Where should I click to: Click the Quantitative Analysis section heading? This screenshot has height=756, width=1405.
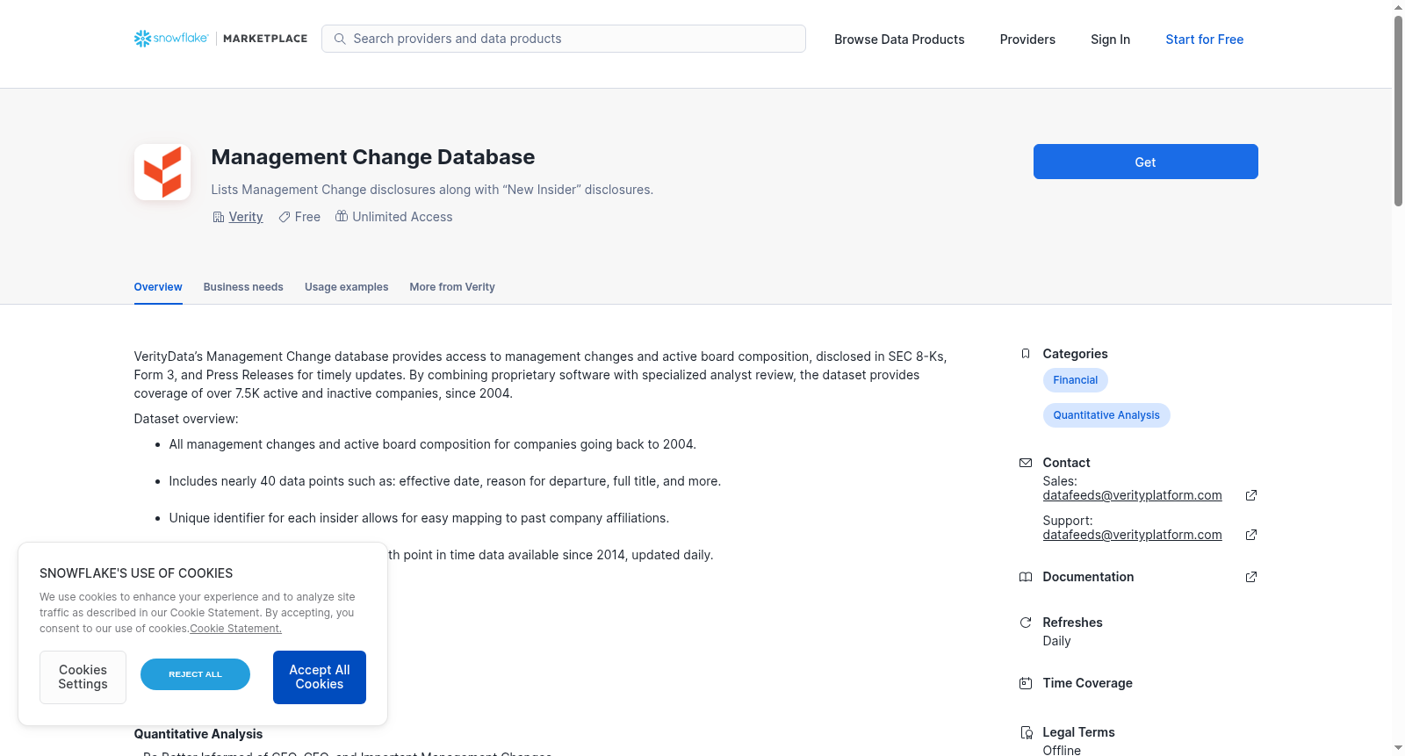198,734
